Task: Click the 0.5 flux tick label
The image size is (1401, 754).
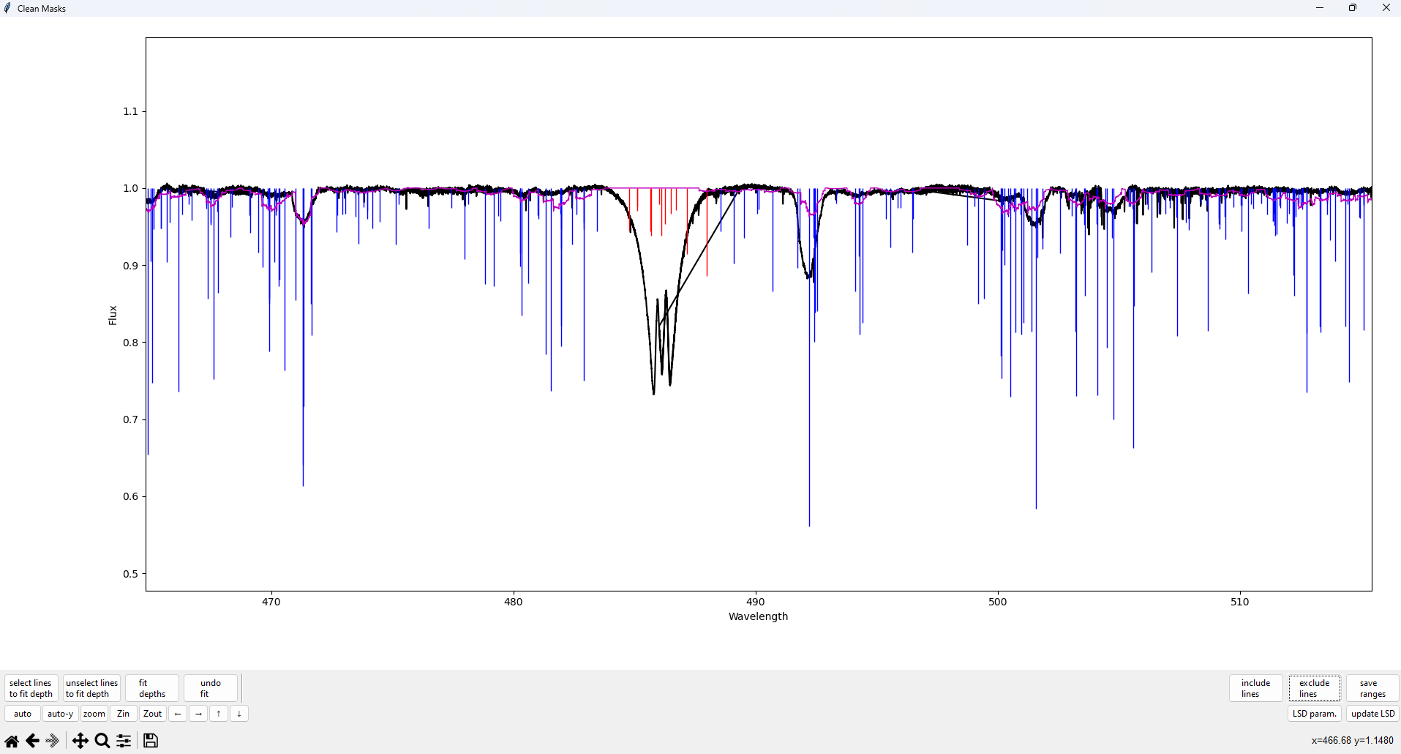Action: (130, 574)
